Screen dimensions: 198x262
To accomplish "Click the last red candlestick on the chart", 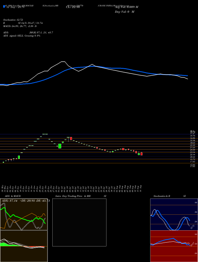I will click(x=141, y=154).
